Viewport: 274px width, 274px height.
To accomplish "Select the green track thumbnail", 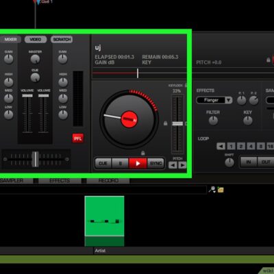I will pyautogui.click(x=105, y=221).
